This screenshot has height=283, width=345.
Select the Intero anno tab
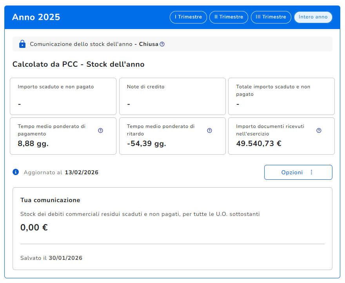[x=313, y=17]
